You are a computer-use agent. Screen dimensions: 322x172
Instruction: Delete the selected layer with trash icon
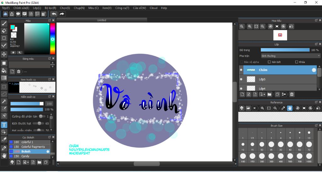pyautogui.click(x=291, y=94)
